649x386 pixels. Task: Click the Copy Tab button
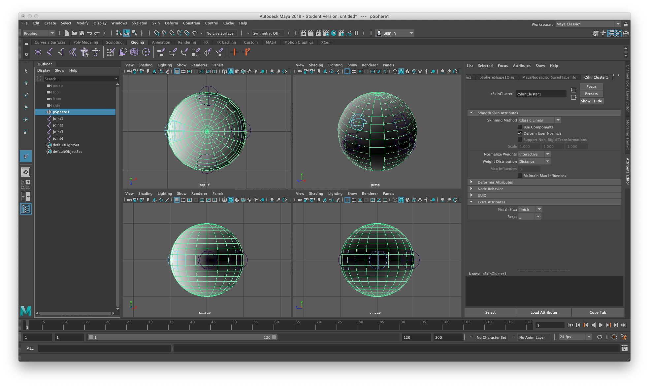coord(598,312)
